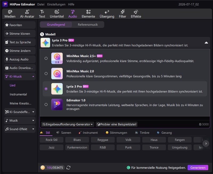Viewport: 213px width, 174px height.
Task: Collapse the Modell dropdown with the up arrow
Action: pyautogui.click(x=206, y=43)
